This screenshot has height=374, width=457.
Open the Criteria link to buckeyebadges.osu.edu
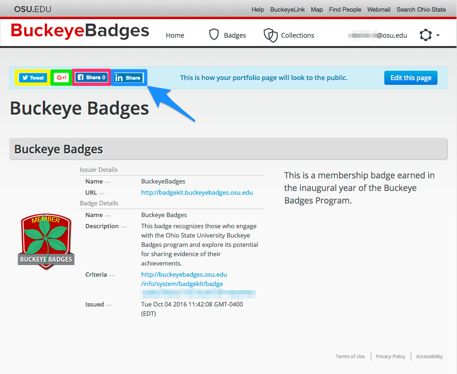(x=184, y=279)
